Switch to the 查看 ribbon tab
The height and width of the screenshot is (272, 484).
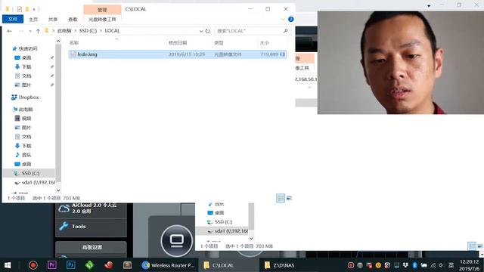(x=73, y=19)
